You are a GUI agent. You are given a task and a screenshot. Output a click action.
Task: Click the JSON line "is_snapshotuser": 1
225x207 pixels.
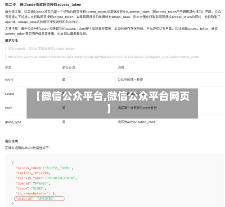click(x=36, y=194)
